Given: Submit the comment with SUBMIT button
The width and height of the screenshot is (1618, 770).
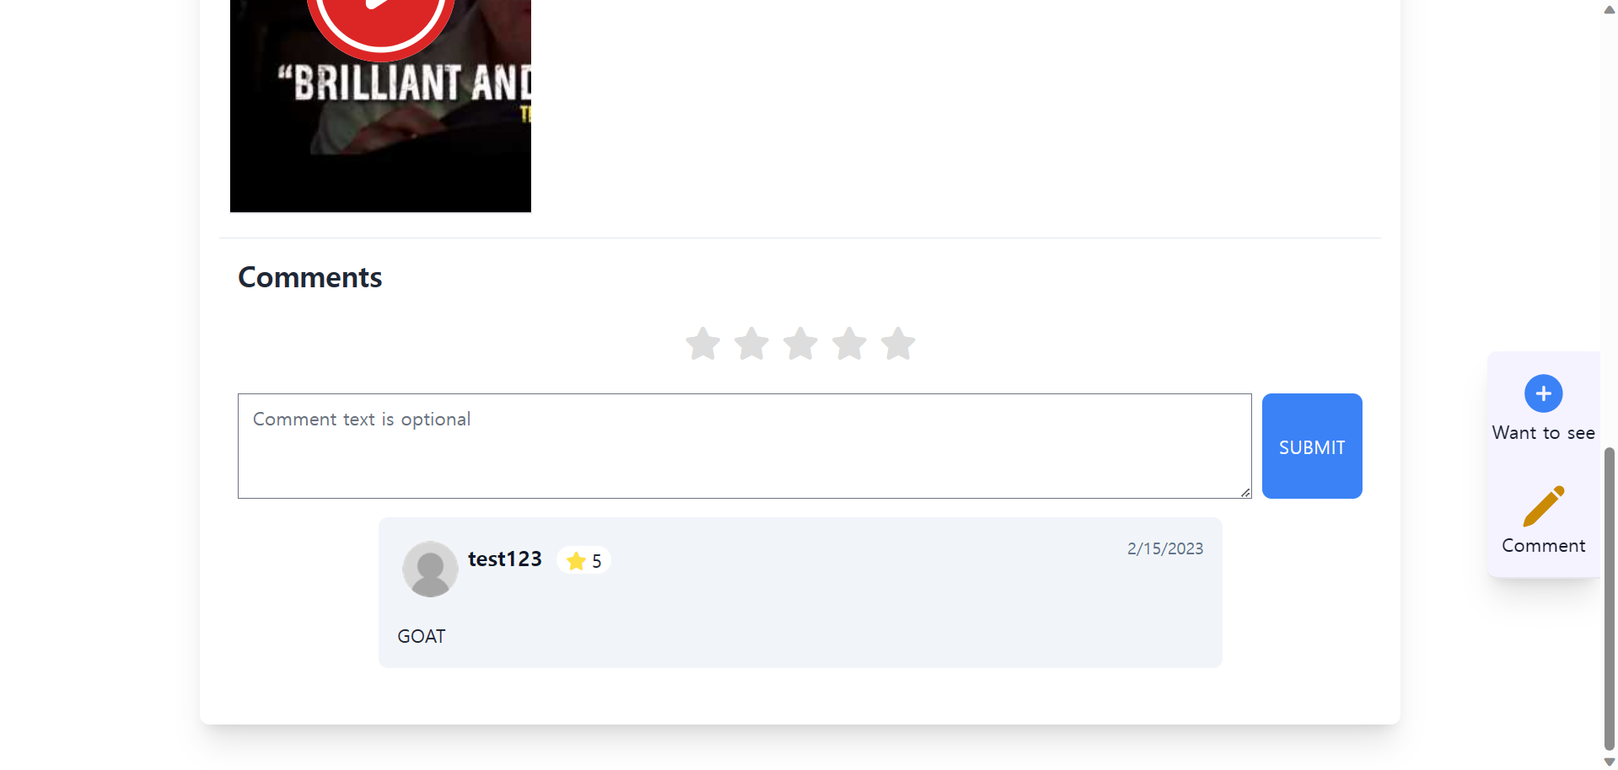Looking at the screenshot, I should [1312, 446].
